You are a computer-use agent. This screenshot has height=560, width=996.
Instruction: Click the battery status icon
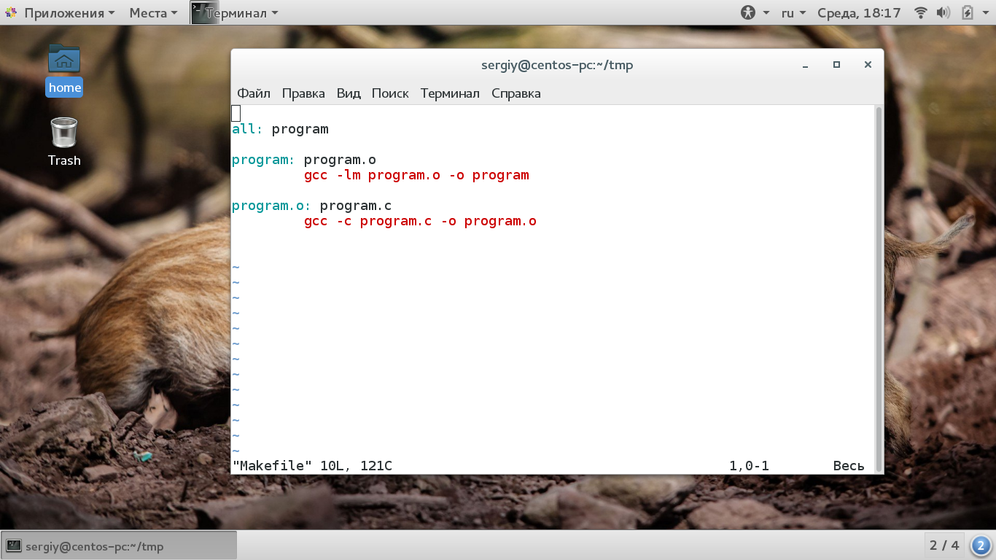click(x=968, y=12)
